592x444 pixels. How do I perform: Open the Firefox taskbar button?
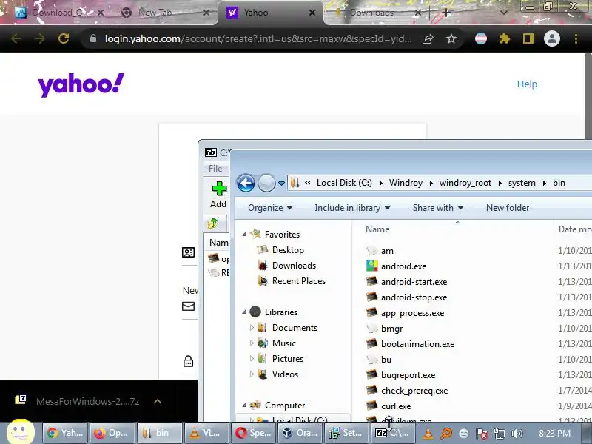112,433
